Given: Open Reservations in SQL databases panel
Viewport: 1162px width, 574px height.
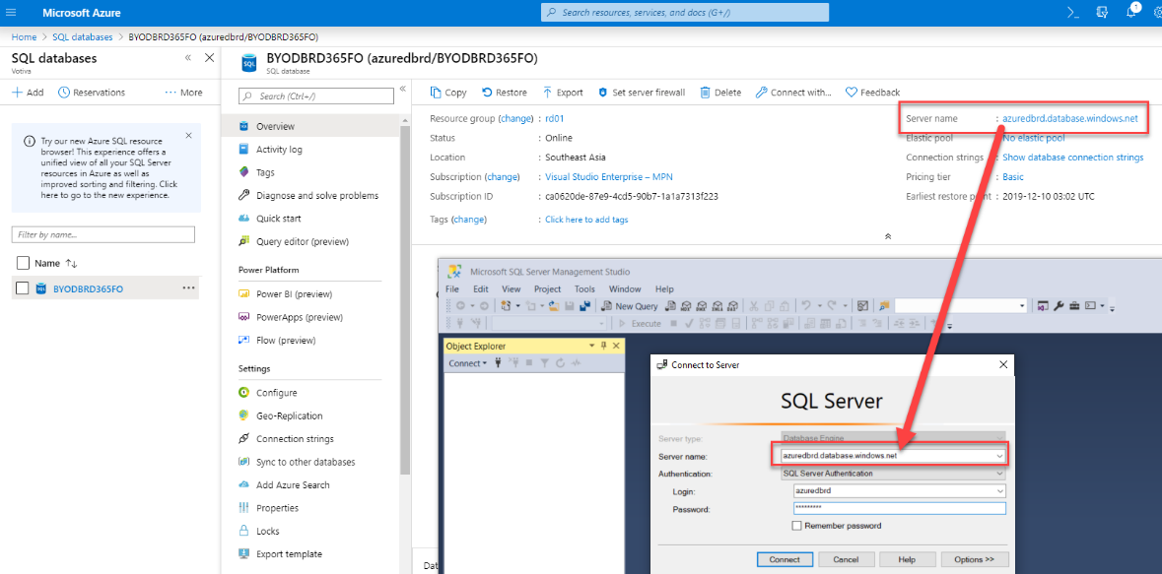Looking at the screenshot, I should coord(92,93).
